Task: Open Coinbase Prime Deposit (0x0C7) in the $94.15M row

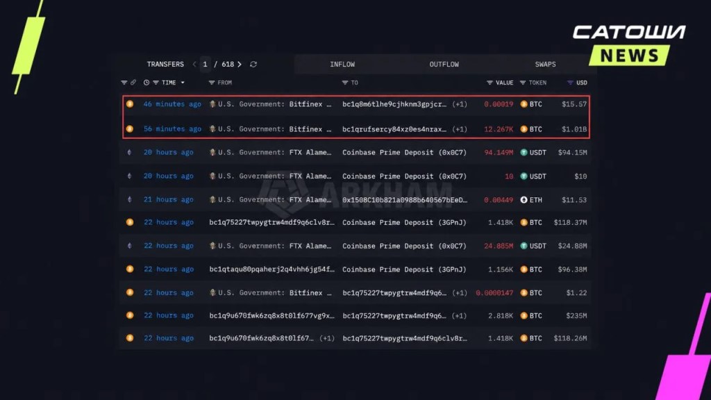Action: [405, 152]
